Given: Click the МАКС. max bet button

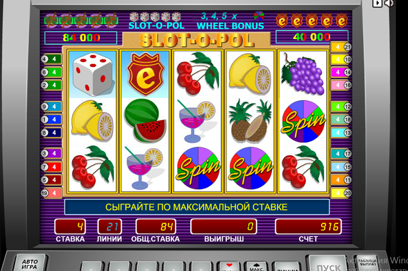Looking at the screenshot, I should pyautogui.click(x=257, y=266).
